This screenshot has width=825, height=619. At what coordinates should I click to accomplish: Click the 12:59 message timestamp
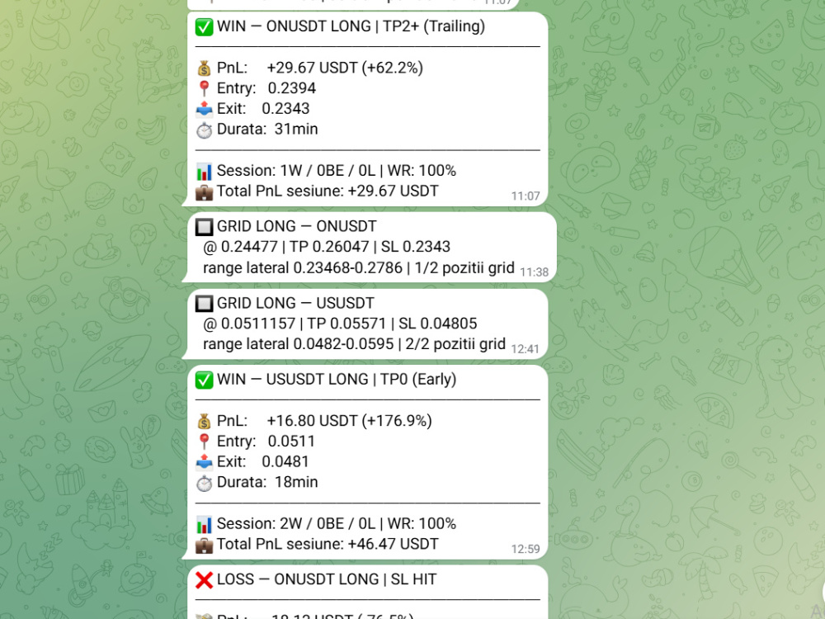coord(526,550)
